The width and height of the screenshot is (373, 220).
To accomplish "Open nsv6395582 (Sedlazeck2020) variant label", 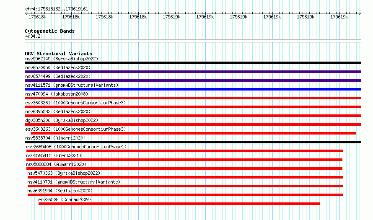I will click(58, 111).
